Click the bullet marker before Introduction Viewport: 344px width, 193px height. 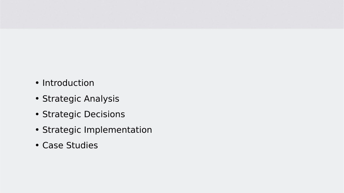pos(37,83)
